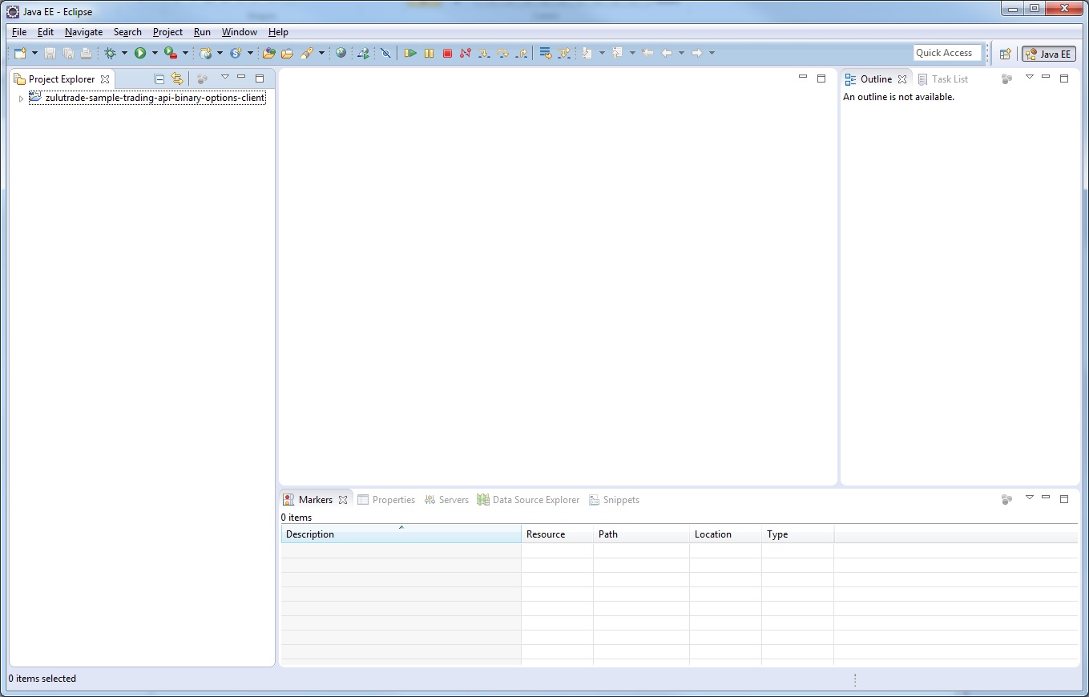Click the Open Perspective icon
Screen dimensions: 1089x697
pyautogui.click(x=1005, y=54)
